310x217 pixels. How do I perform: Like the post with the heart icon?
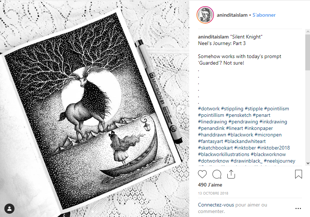[202, 174]
